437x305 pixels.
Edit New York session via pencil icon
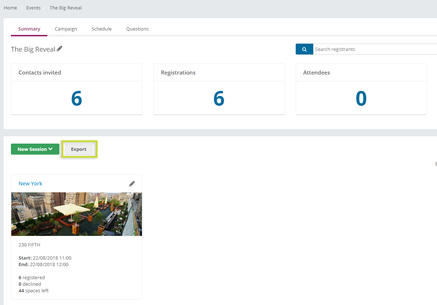(132, 184)
